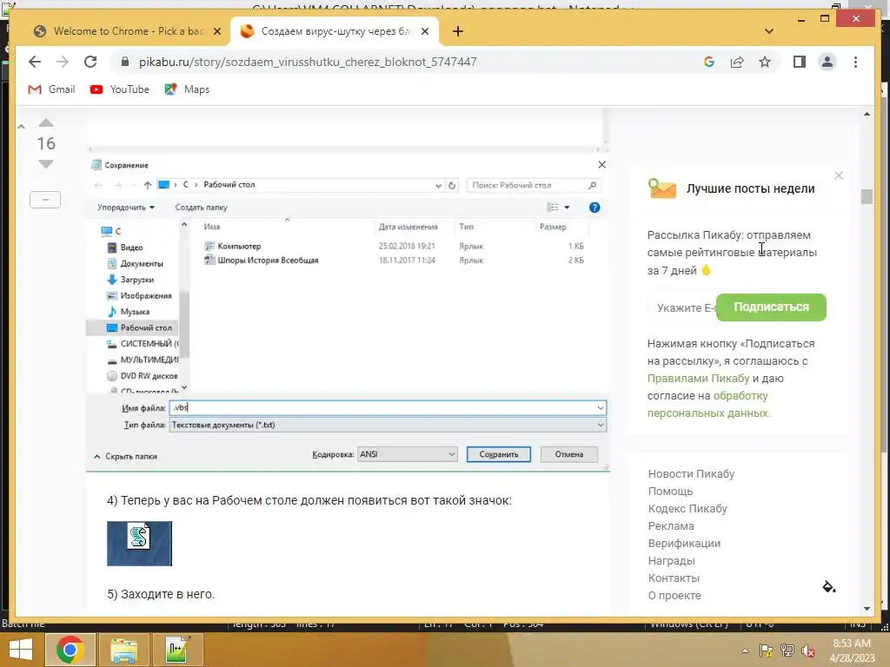Open the Кодекс Пикабу link

click(687, 509)
